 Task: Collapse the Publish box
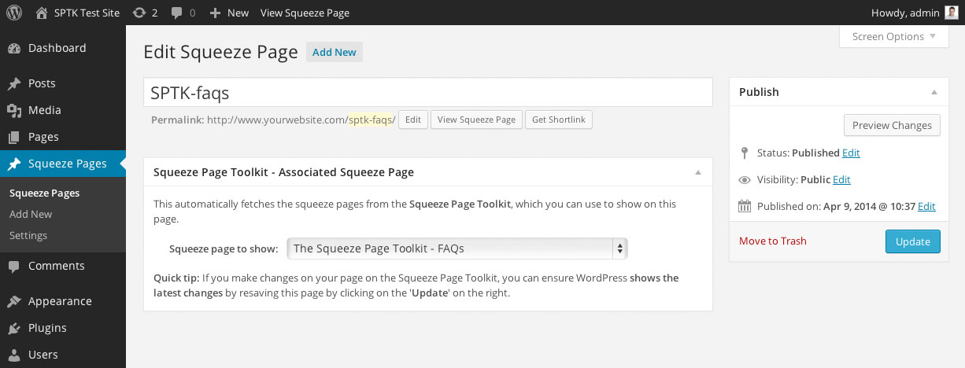pos(934,92)
